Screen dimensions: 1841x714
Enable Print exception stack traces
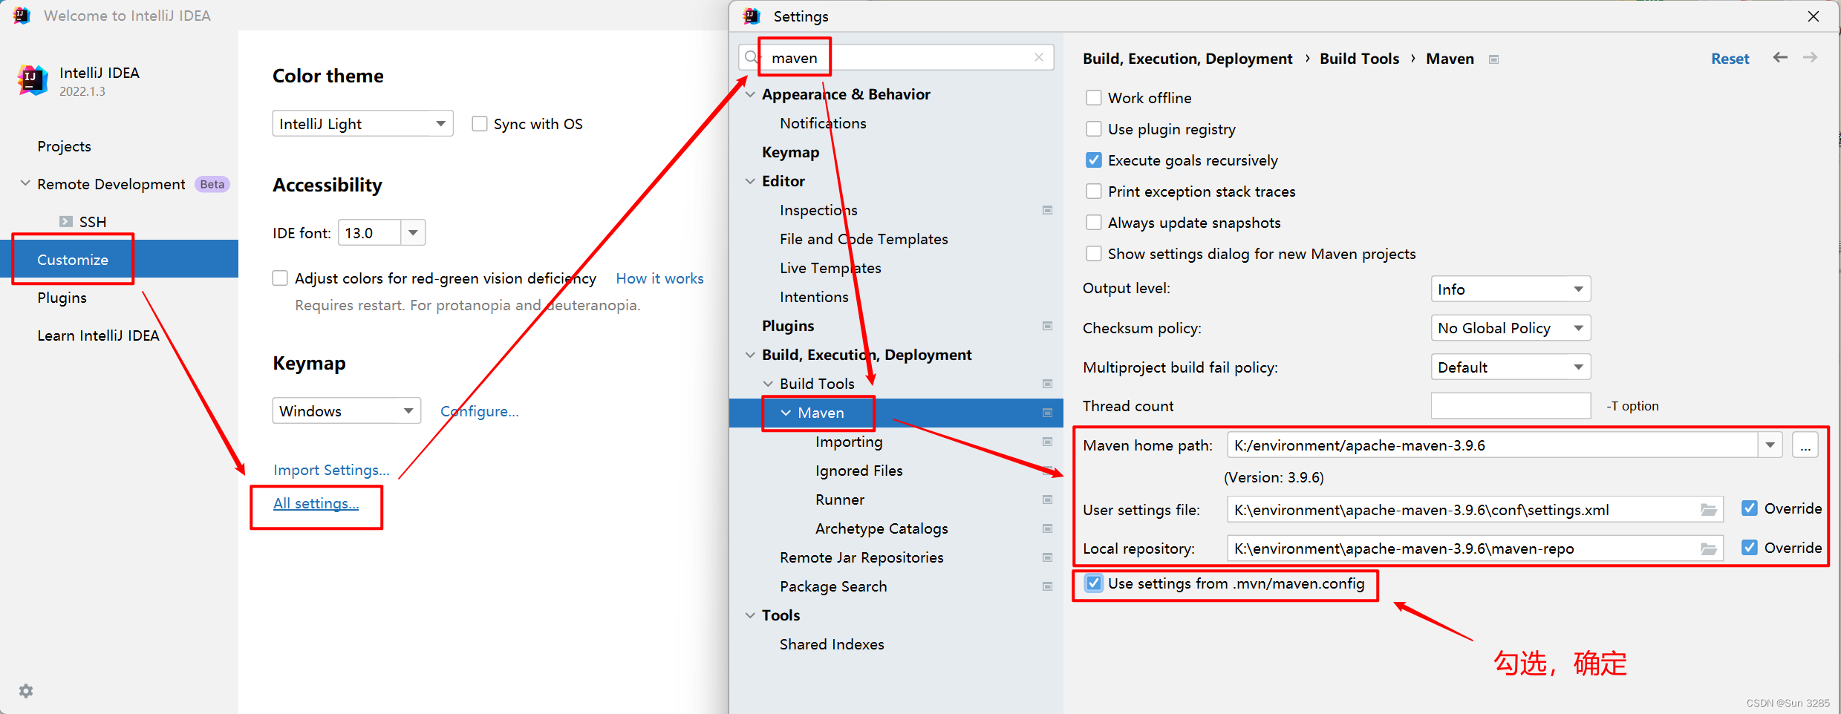point(1093,191)
